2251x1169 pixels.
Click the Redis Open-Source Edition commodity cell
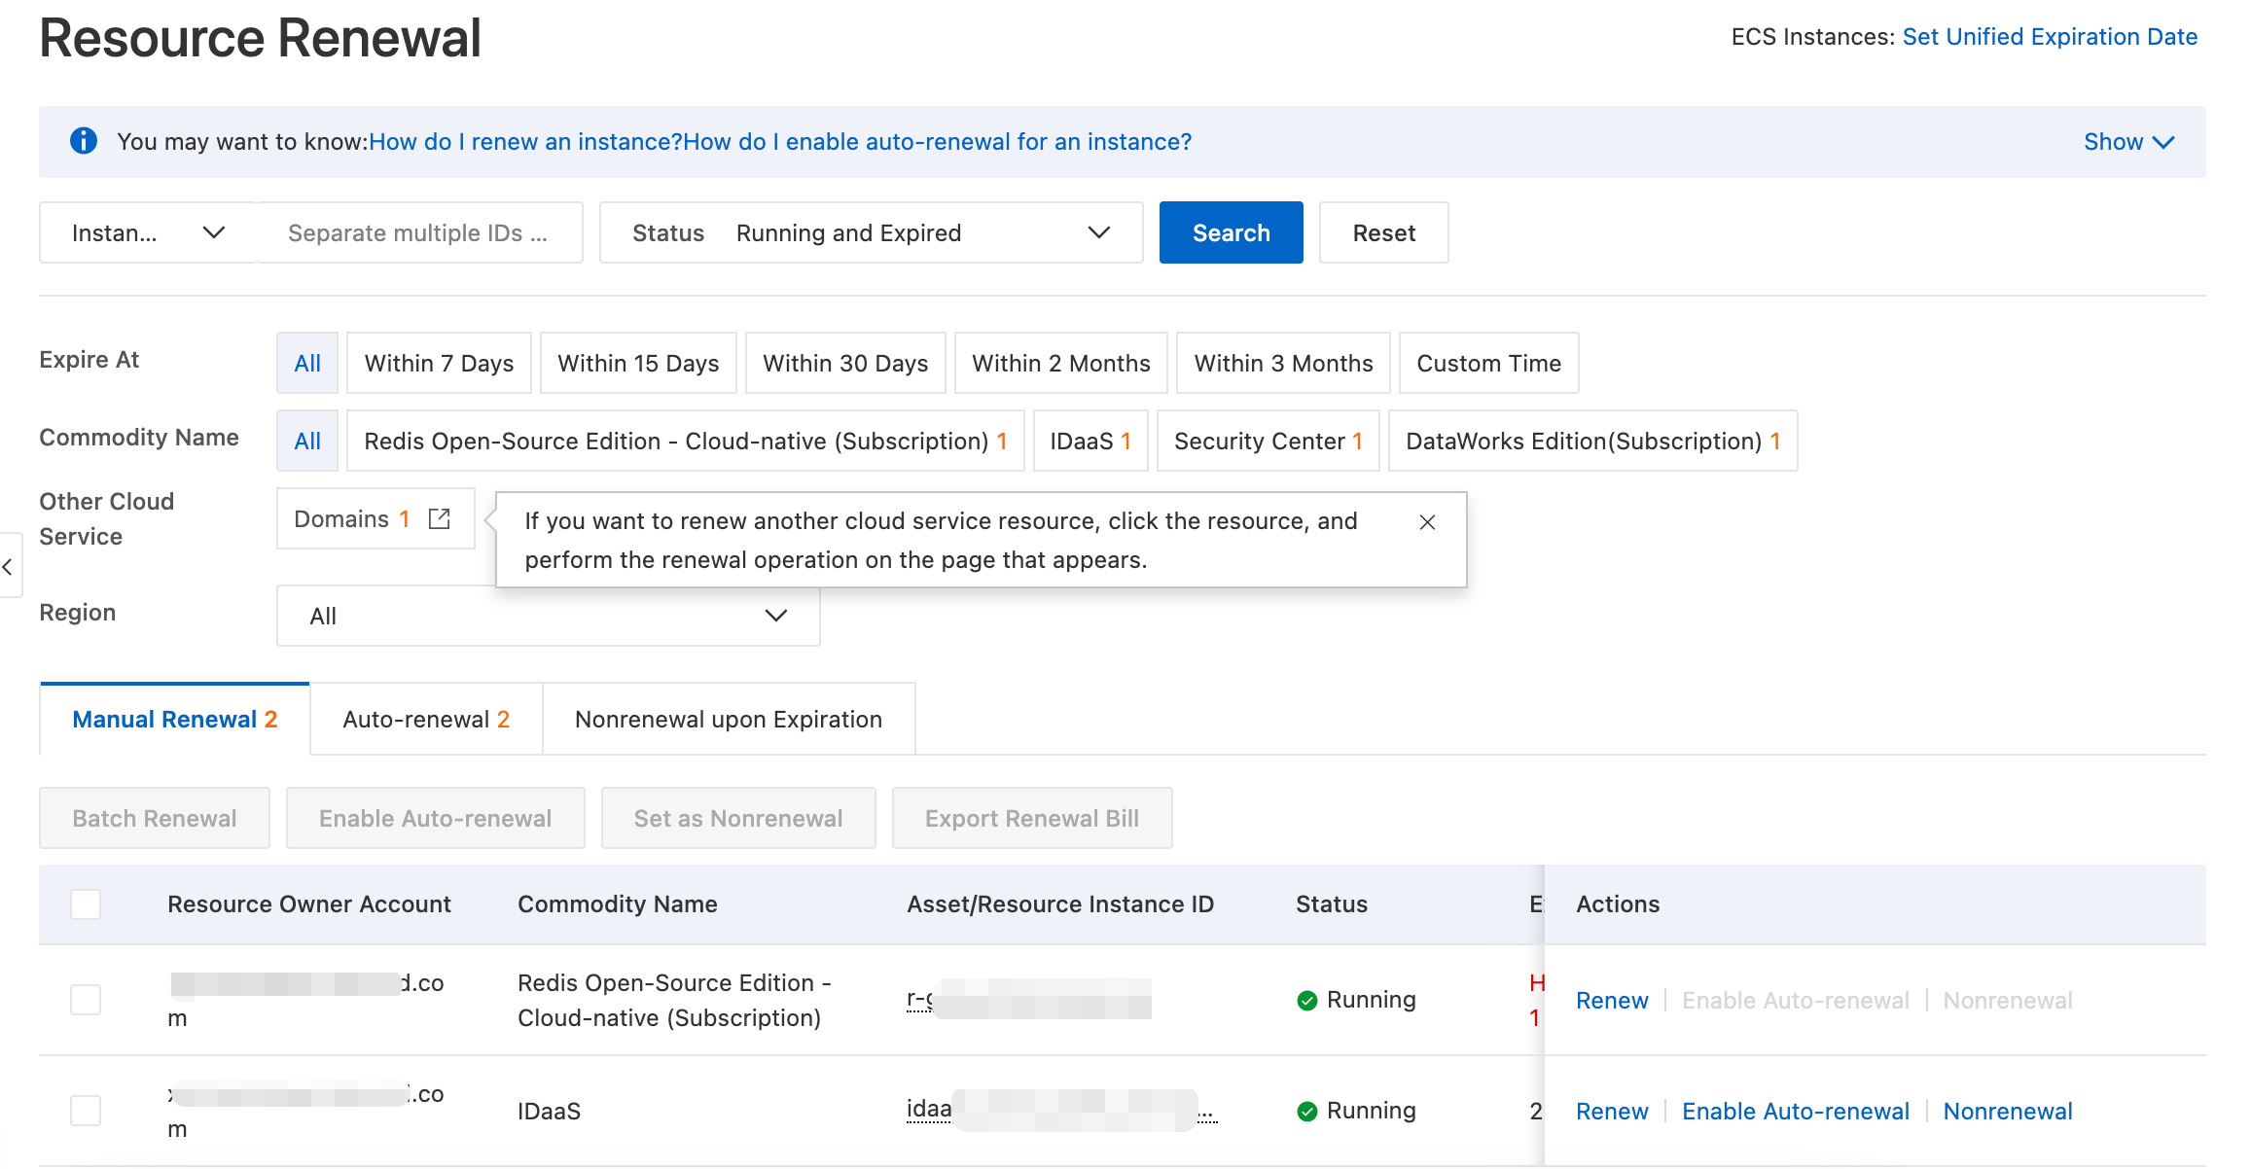(x=674, y=1001)
